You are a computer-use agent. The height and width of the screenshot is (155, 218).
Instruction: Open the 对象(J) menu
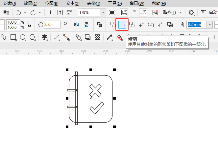[10, 4]
